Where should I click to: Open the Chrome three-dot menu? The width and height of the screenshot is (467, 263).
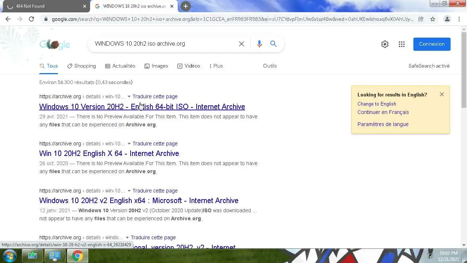pos(460,19)
